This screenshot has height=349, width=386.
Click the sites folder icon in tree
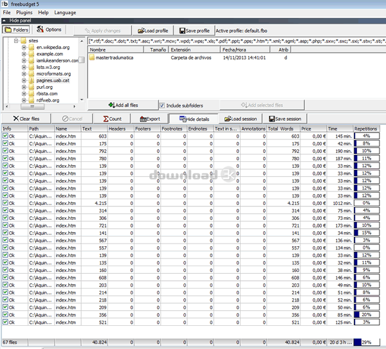(x=24, y=40)
